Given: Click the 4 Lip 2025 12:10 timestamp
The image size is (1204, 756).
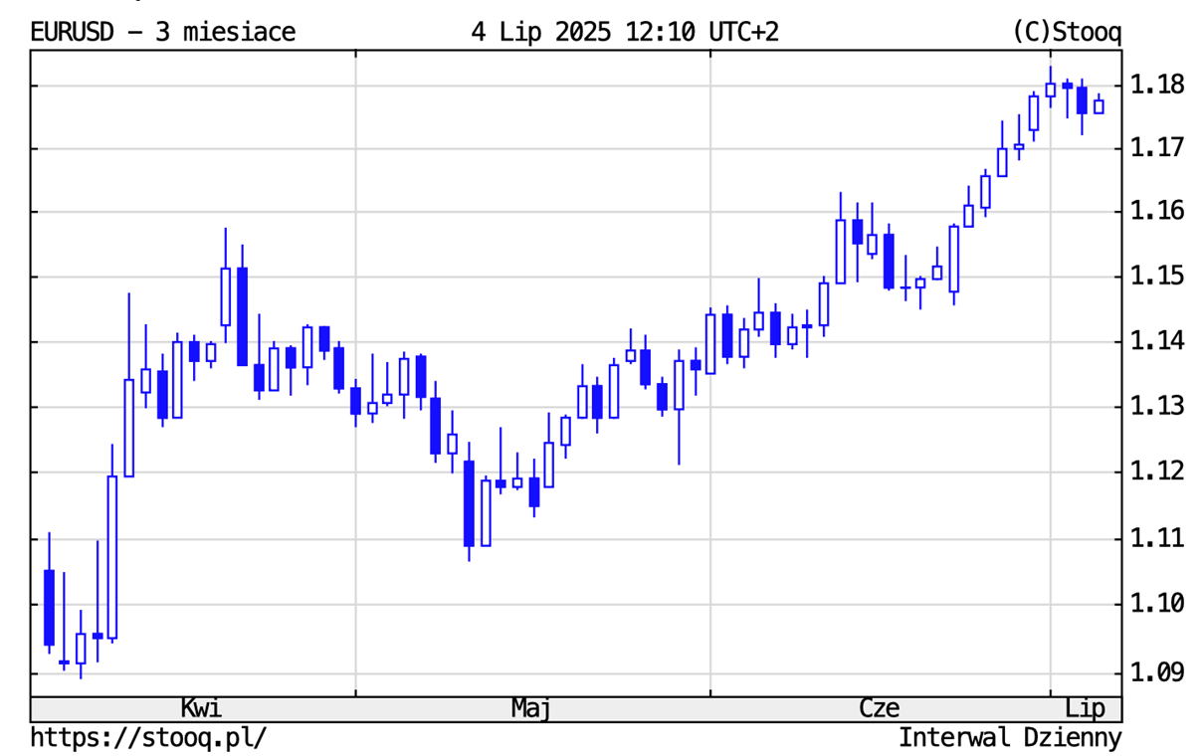Looking at the screenshot, I should pyautogui.click(x=625, y=33).
